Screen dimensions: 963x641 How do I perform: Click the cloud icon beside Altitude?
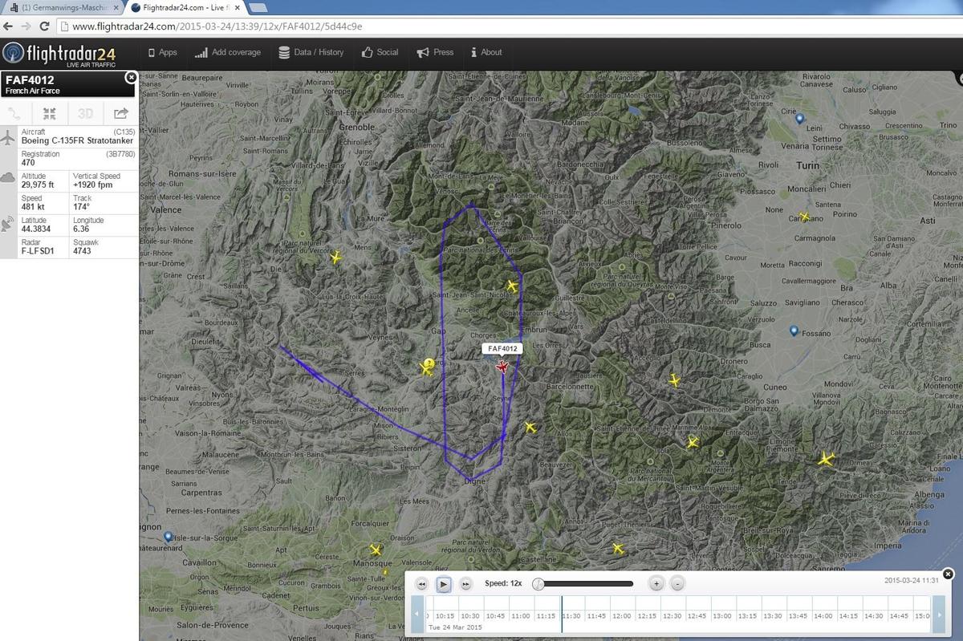tap(8, 178)
